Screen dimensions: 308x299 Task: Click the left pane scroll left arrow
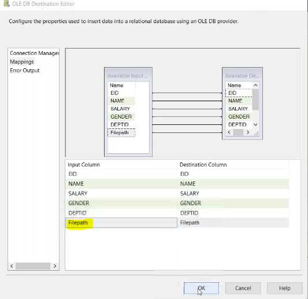pyautogui.click(x=12, y=266)
